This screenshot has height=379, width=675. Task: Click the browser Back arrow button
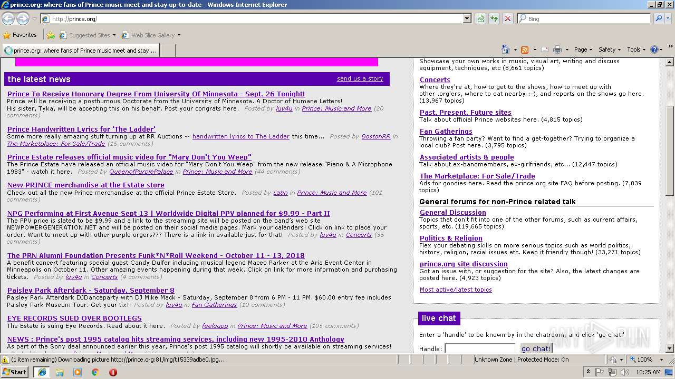(x=8, y=18)
